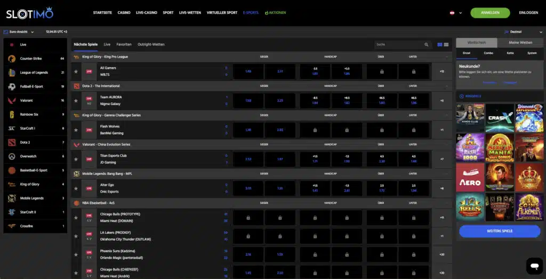Viewport: 546px width, 279px height.
Task: Click the Einloggen link
Action: pyautogui.click(x=528, y=13)
